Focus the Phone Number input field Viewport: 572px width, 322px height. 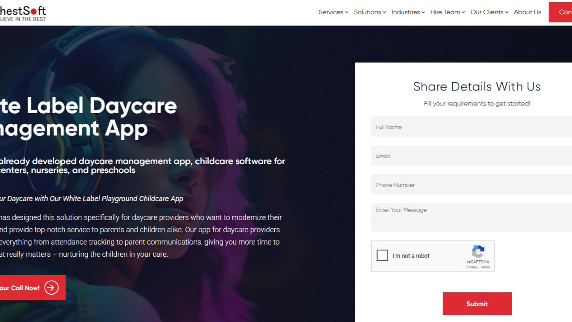(471, 185)
